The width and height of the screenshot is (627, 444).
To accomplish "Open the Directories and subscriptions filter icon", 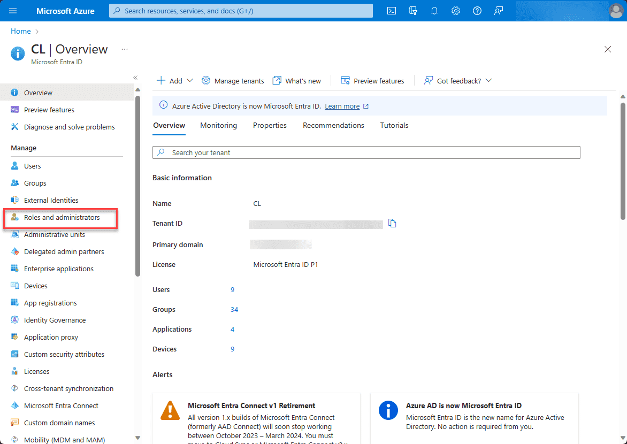I will coord(413,11).
